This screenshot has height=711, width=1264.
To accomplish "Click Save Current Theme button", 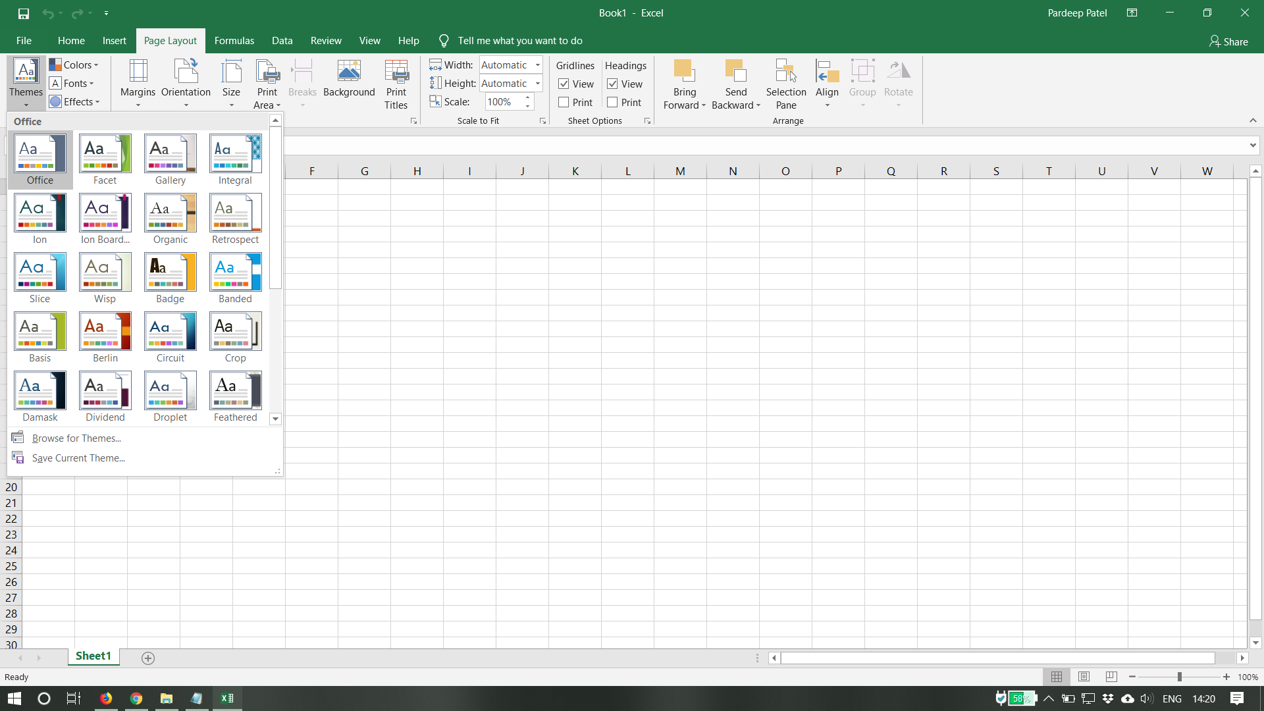I will coord(77,458).
